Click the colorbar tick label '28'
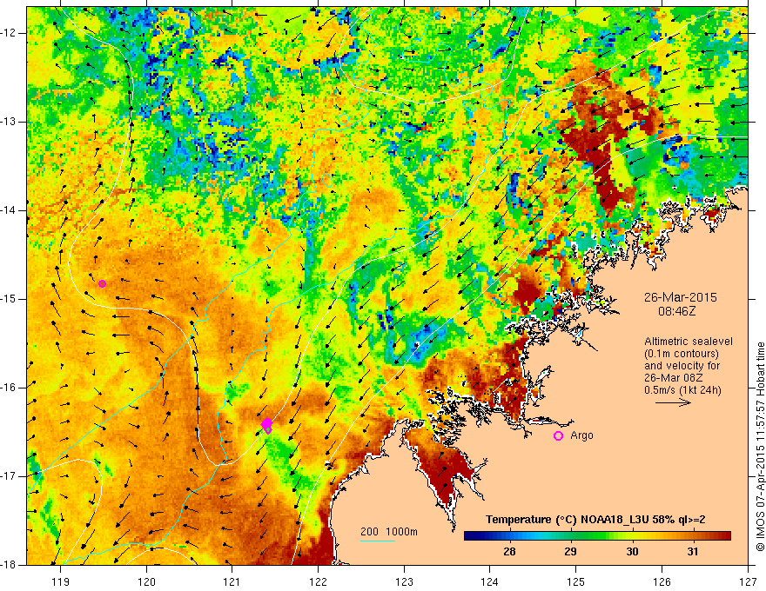 click(509, 552)
